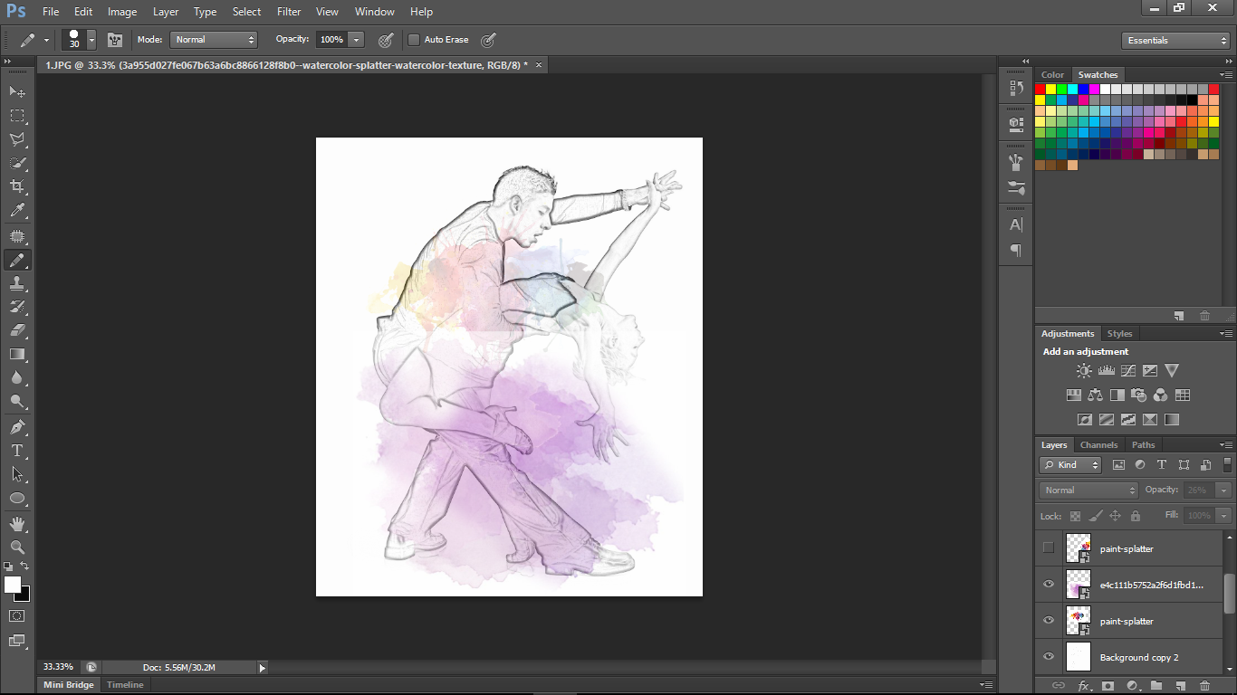Image resolution: width=1237 pixels, height=695 pixels.
Task: Pick the Quick Selection tool
Action: pyautogui.click(x=17, y=163)
